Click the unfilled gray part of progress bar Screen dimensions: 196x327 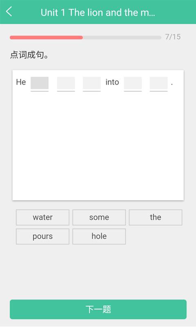pyautogui.click(x=122, y=38)
